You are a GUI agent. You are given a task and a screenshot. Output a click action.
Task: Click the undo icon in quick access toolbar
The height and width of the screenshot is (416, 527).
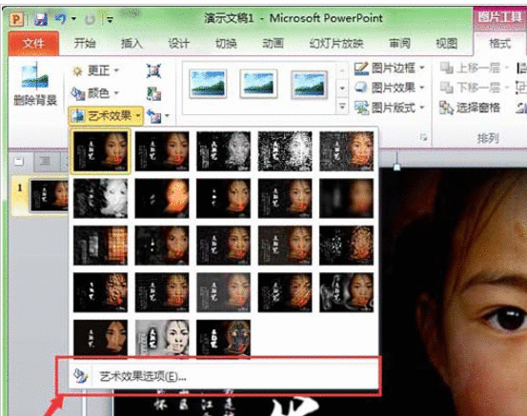point(61,19)
